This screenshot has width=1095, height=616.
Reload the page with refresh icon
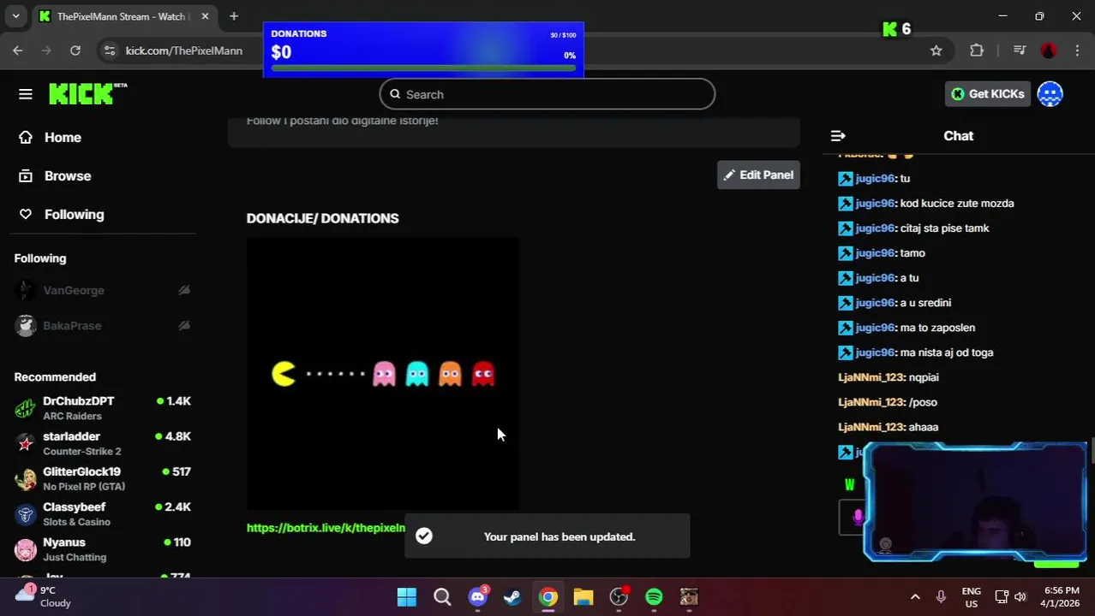[75, 50]
